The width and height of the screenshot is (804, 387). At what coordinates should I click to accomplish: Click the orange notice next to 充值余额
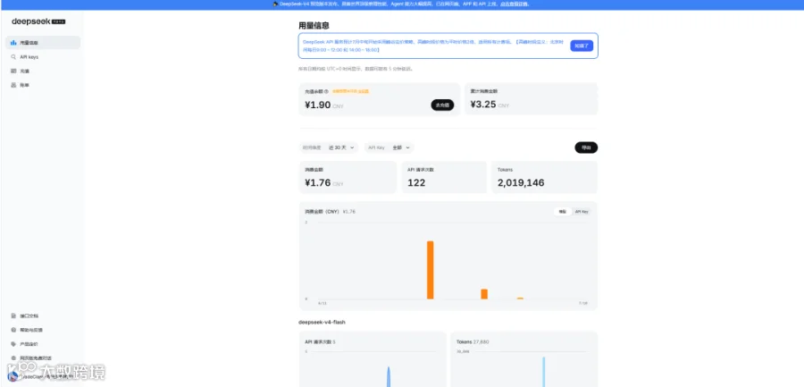click(x=351, y=91)
